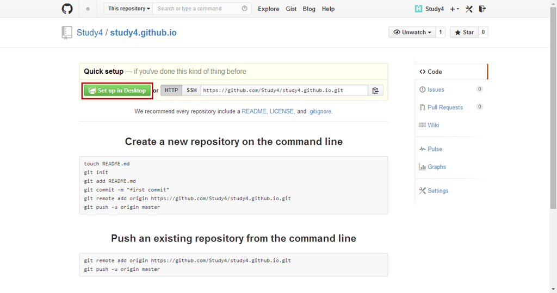This screenshot has height=293, width=557.
Task: Click the "touch README.md" command line
Action: click(107, 164)
